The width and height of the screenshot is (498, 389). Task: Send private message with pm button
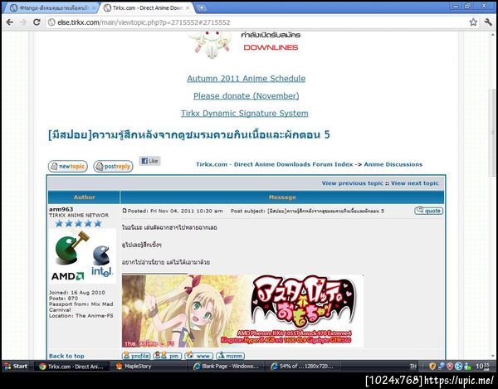tap(168, 356)
